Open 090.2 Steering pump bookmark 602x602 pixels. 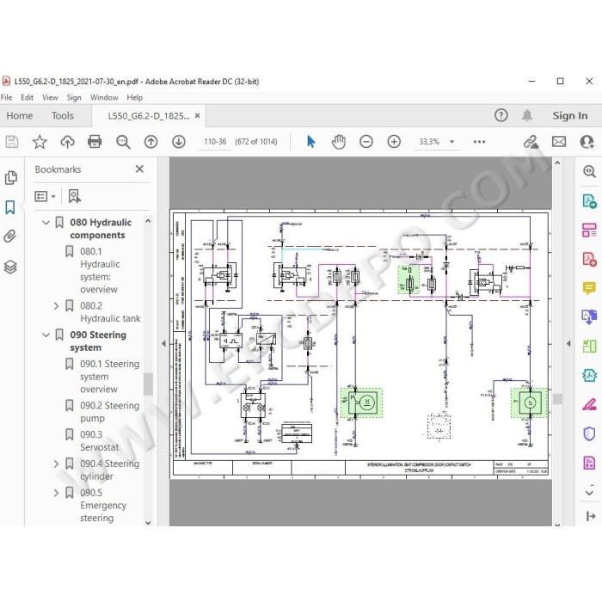(110, 412)
